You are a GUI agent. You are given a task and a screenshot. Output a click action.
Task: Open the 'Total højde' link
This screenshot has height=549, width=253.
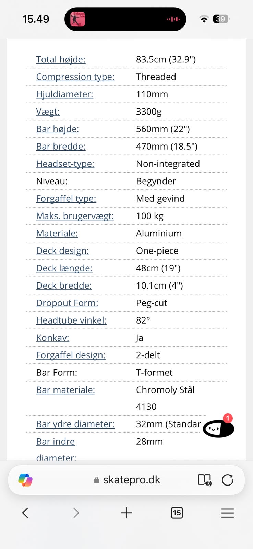(x=61, y=59)
